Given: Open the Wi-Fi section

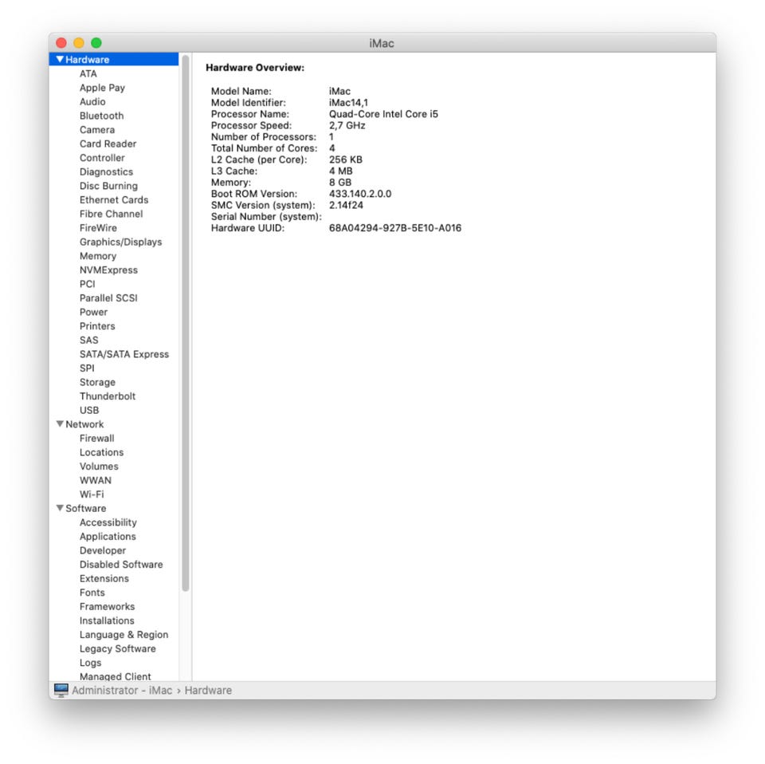Looking at the screenshot, I should point(92,494).
